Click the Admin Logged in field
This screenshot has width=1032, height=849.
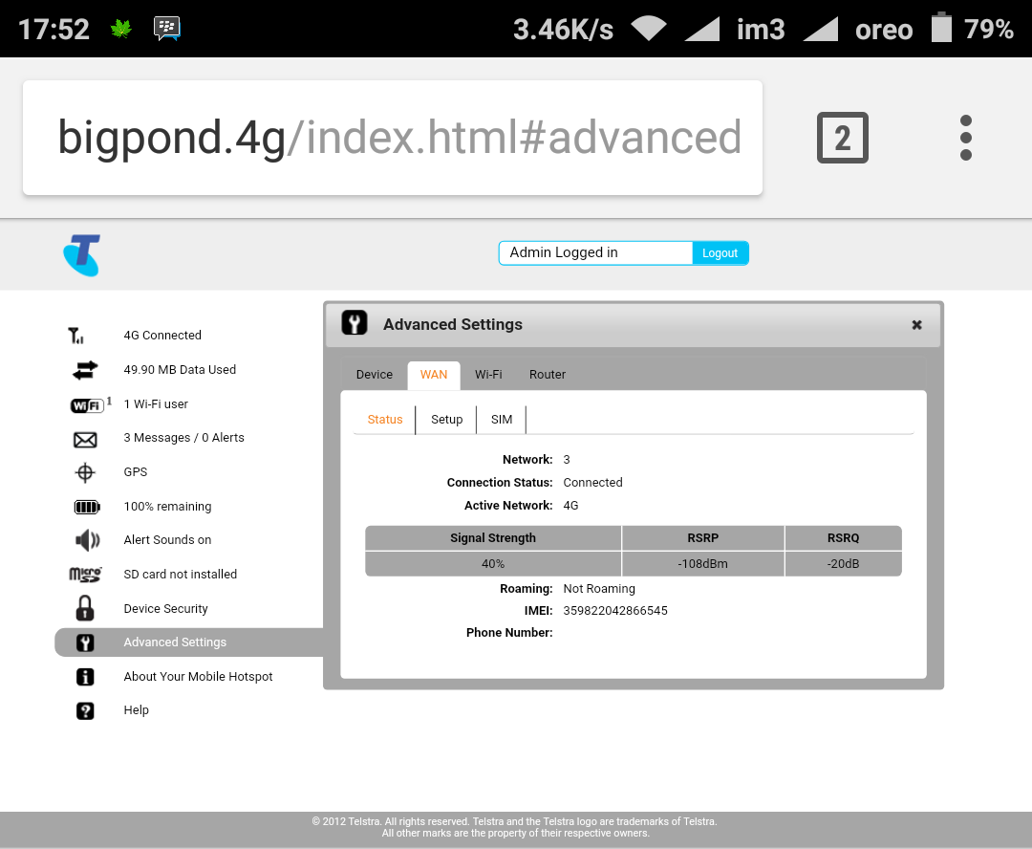point(595,253)
